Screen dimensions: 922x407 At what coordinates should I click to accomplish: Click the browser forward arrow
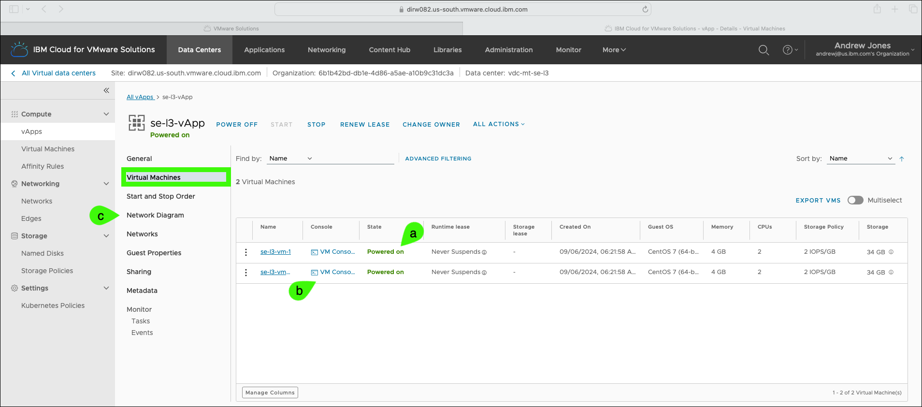(61, 9)
